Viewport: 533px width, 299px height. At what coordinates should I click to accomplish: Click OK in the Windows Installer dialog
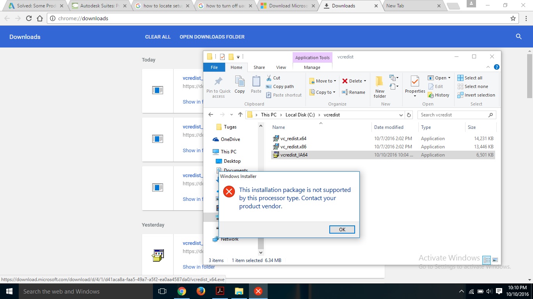pyautogui.click(x=342, y=229)
